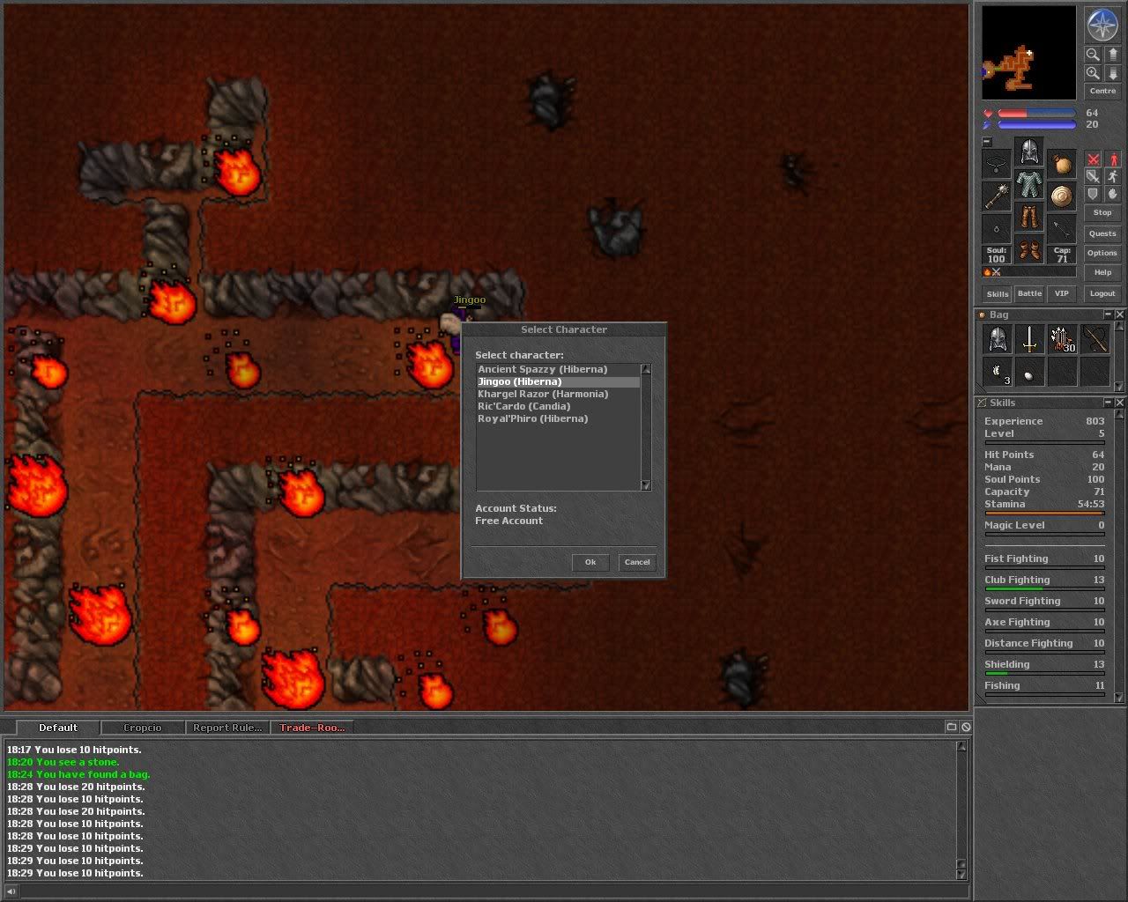Image resolution: width=1128 pixels, height=902 pixels.
Task: Click the arrow ammunition slot
Action: coord(1062,230)
